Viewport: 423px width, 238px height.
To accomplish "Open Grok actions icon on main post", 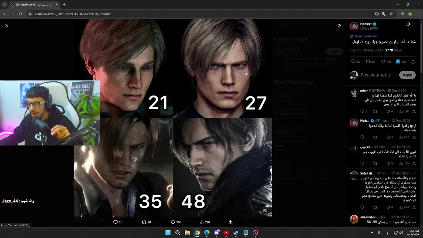I will point(408,24).
